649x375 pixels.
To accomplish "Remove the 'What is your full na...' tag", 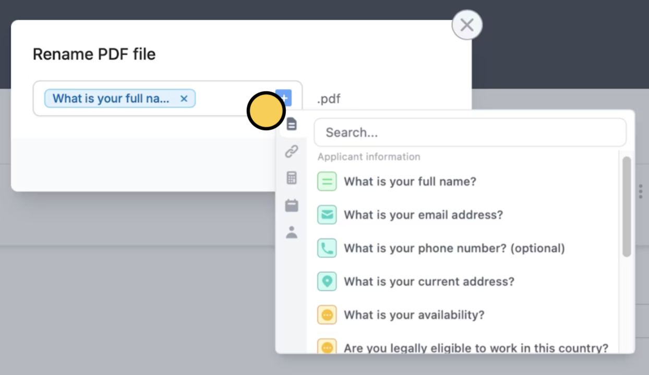I will pos(184,98).
